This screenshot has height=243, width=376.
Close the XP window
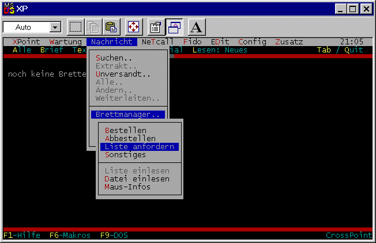366,9
